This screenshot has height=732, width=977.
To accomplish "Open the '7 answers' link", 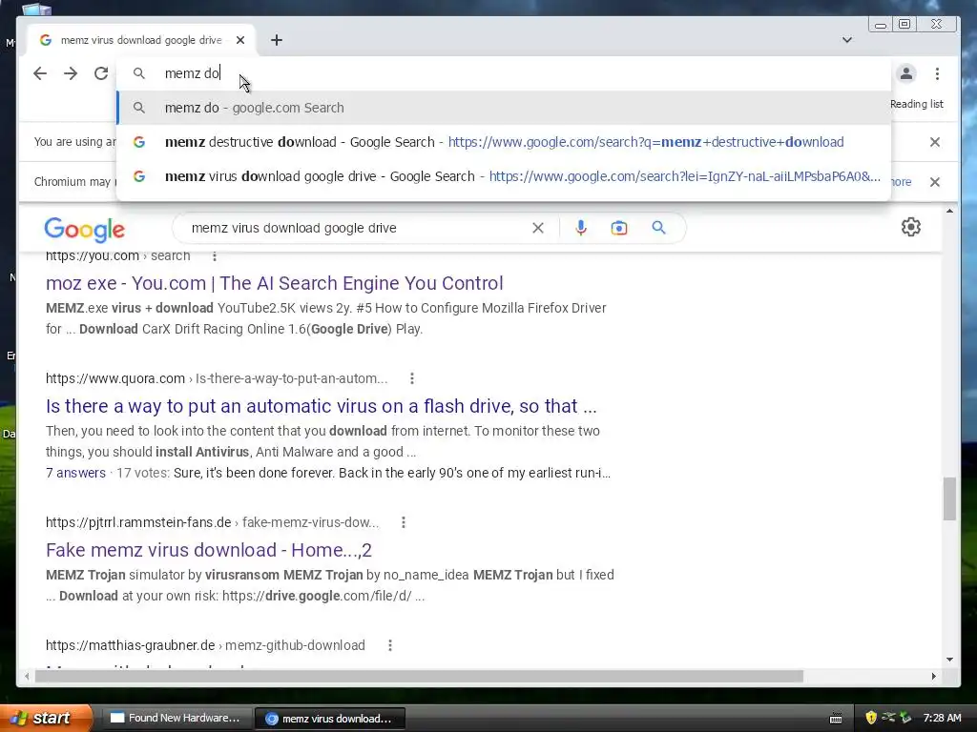I will pyautogui.click(x=75, y=473).
